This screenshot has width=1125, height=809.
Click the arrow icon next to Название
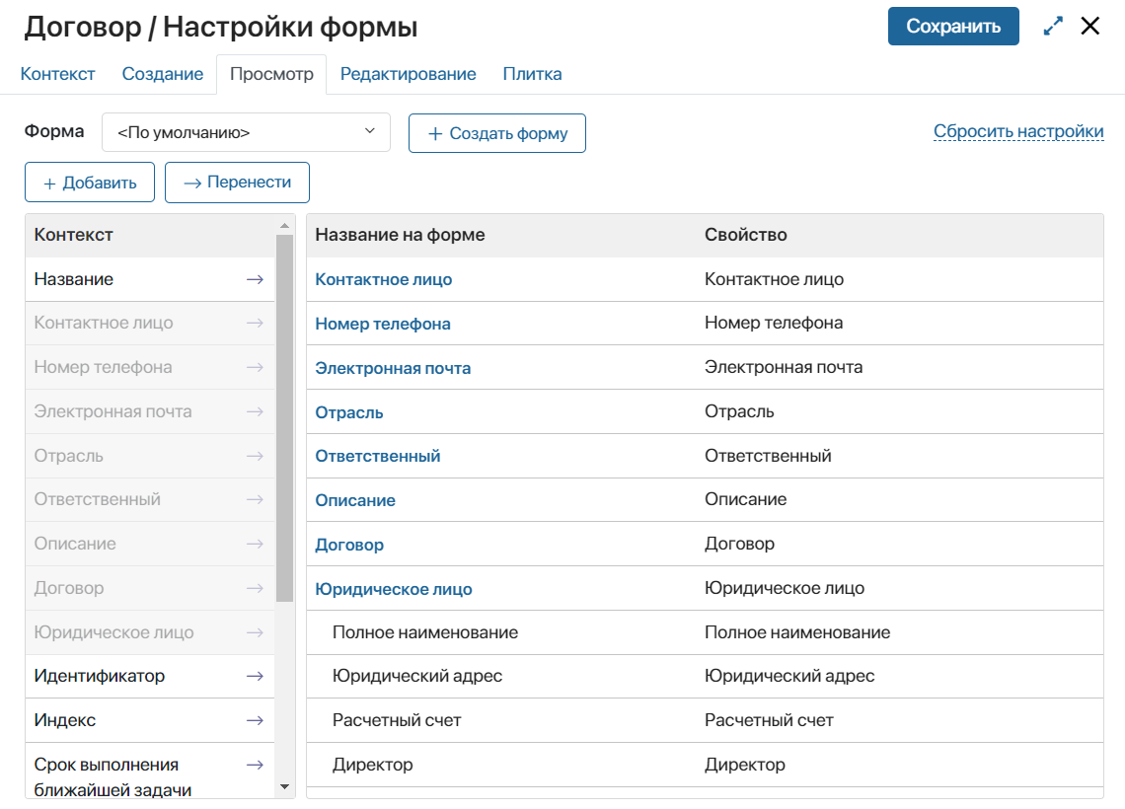pos(255,280)
